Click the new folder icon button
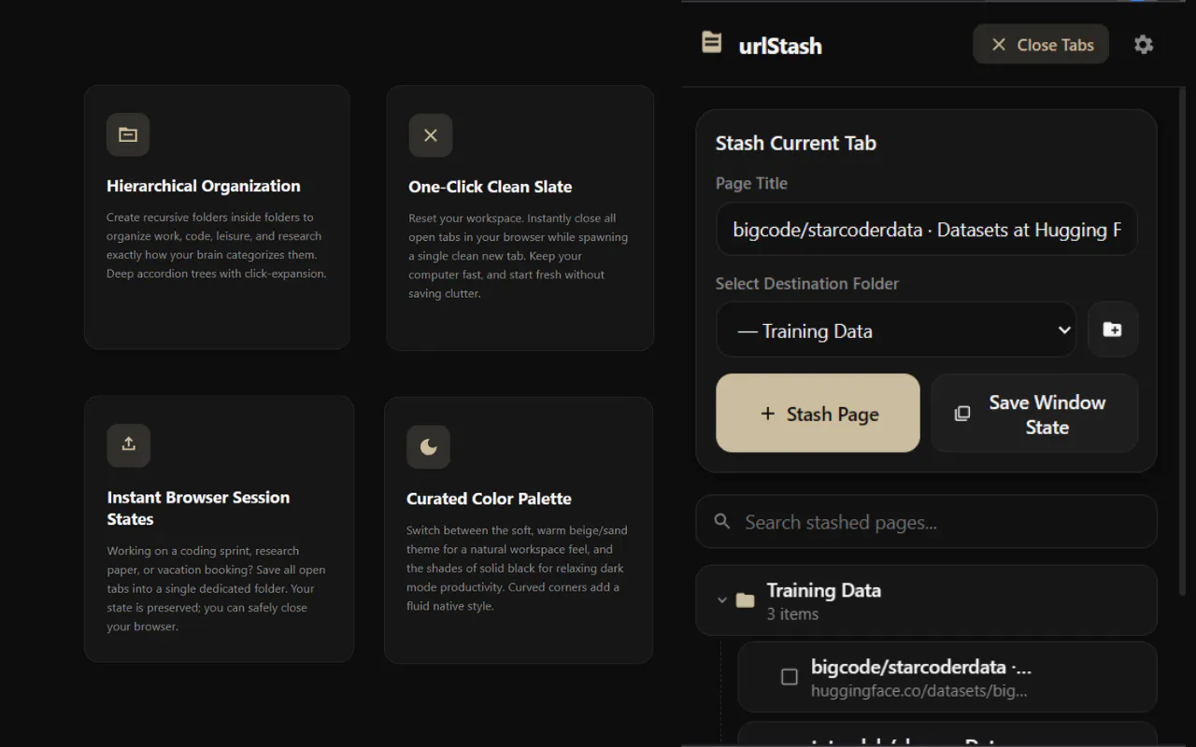This screenshot has width=1196, height=747. (x=1112, y=330)
